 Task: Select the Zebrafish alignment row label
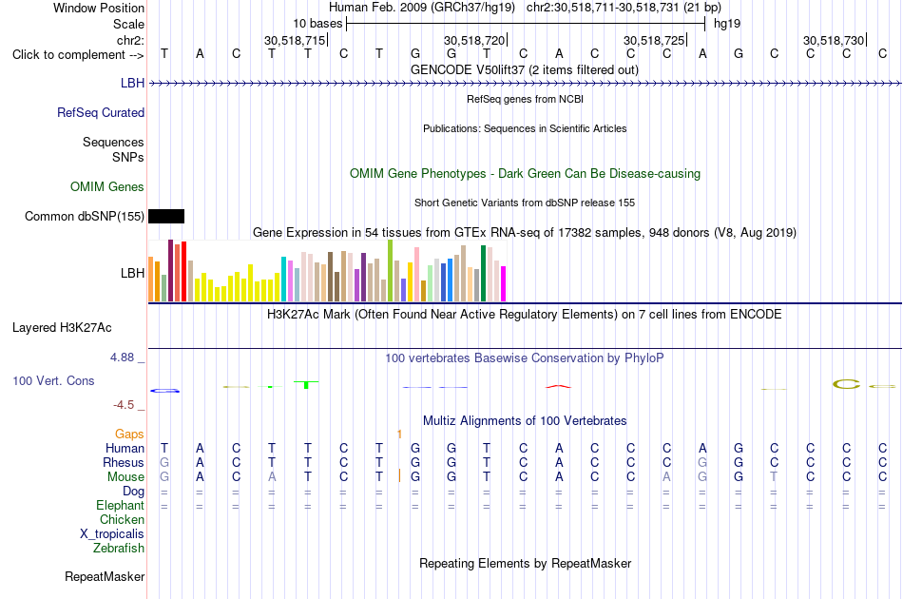click(119, 548)
